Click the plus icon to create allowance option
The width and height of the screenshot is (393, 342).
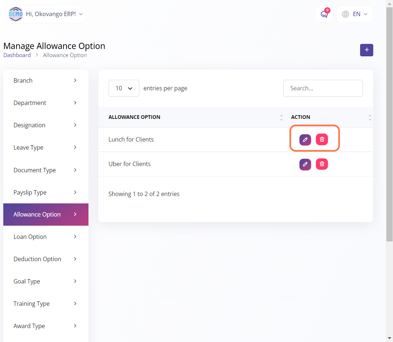pos(366,50)
